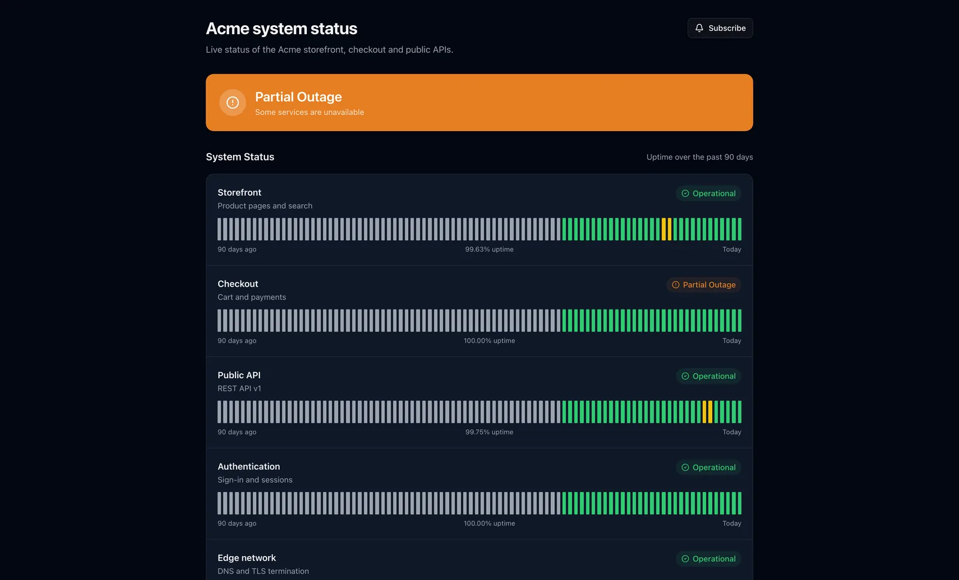Viewport: 959px width, 580px height.
Task: Click Authentication's 100.00% uptime text
Action: [489, 524]
